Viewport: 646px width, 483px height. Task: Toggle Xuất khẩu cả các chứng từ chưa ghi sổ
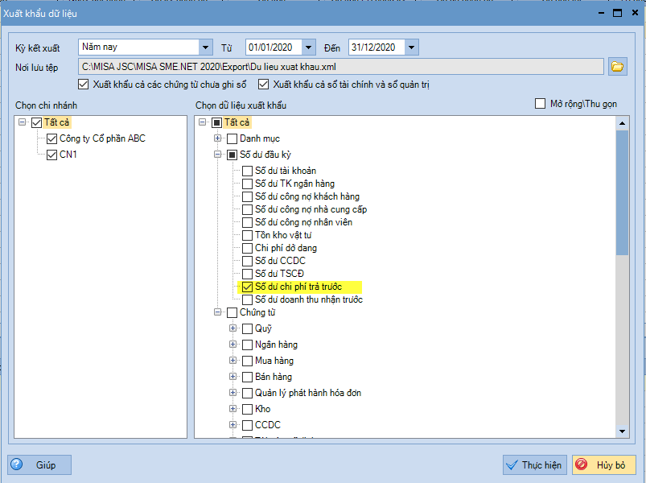(x=83, y=85)
